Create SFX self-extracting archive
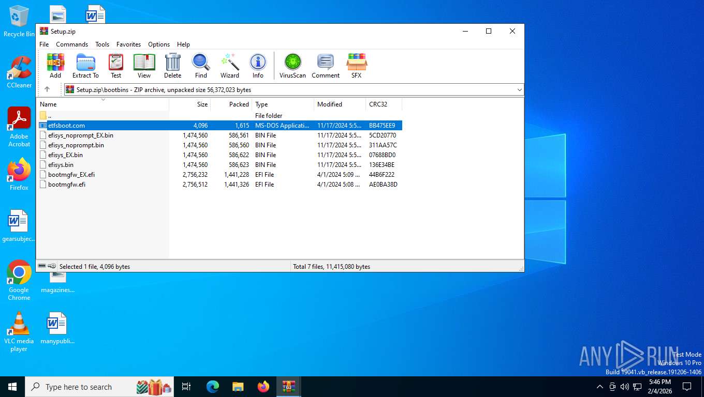The width and height of the screenshot is (704, 397). coord(357,66)
